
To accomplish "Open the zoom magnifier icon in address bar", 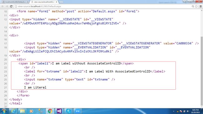I will [193, 6].
